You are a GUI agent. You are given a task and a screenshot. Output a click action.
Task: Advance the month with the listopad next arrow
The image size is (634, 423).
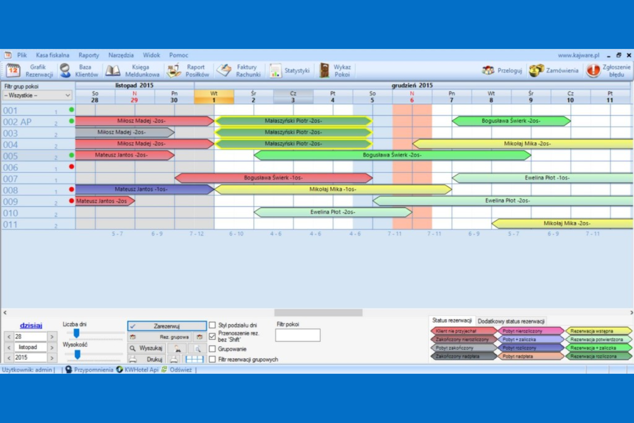(52, 347)
